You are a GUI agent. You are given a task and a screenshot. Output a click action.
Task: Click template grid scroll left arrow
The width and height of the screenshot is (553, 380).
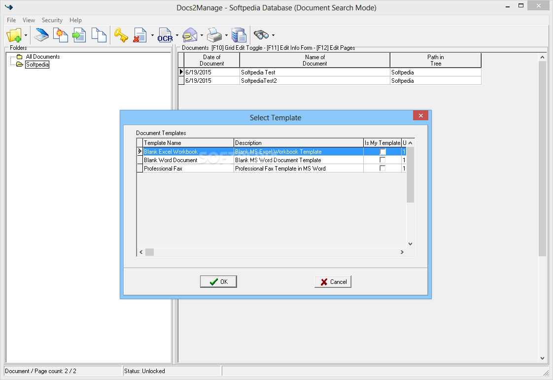point(141,252)
